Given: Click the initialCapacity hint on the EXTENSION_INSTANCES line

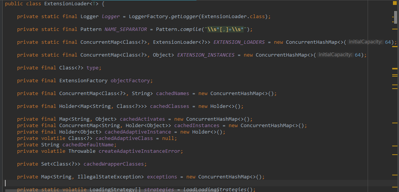Looking at the screenshot, I should tap(336, 55).
